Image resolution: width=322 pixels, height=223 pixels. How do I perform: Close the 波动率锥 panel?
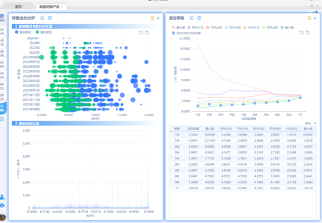click(315, 18)
